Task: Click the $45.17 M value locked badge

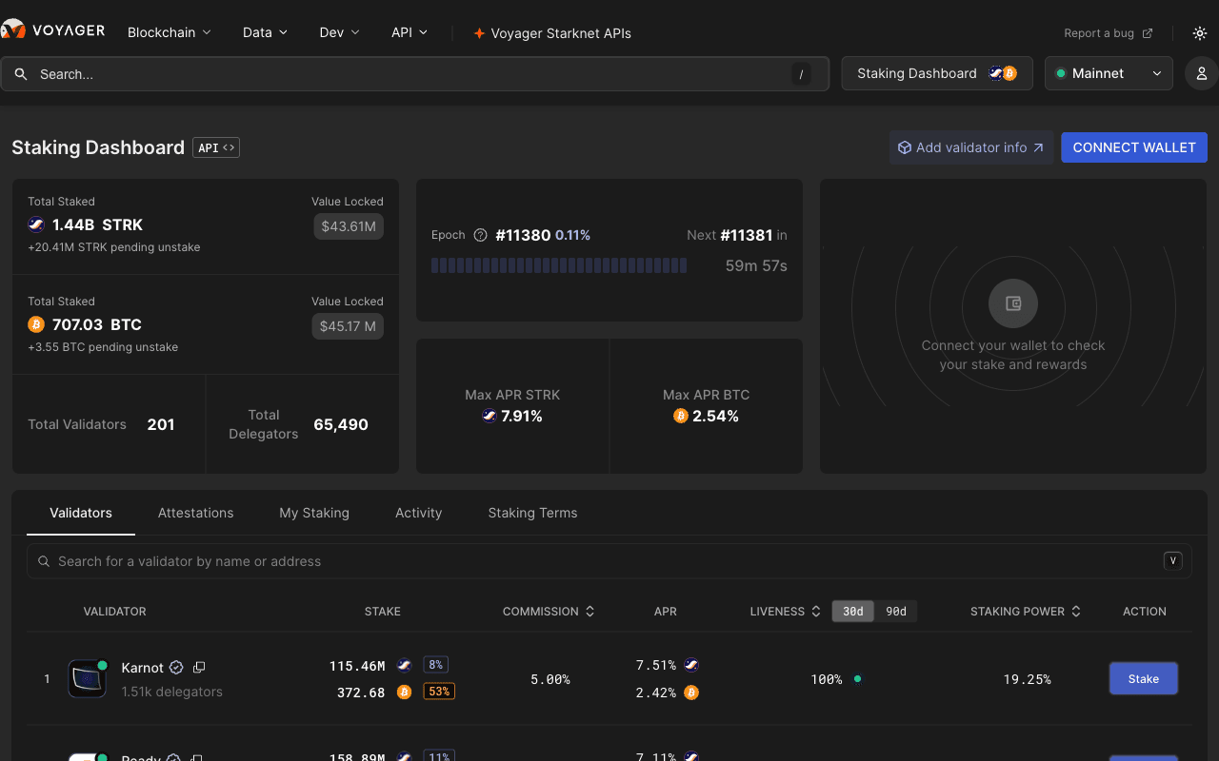Action: click(x=348, y=326)
